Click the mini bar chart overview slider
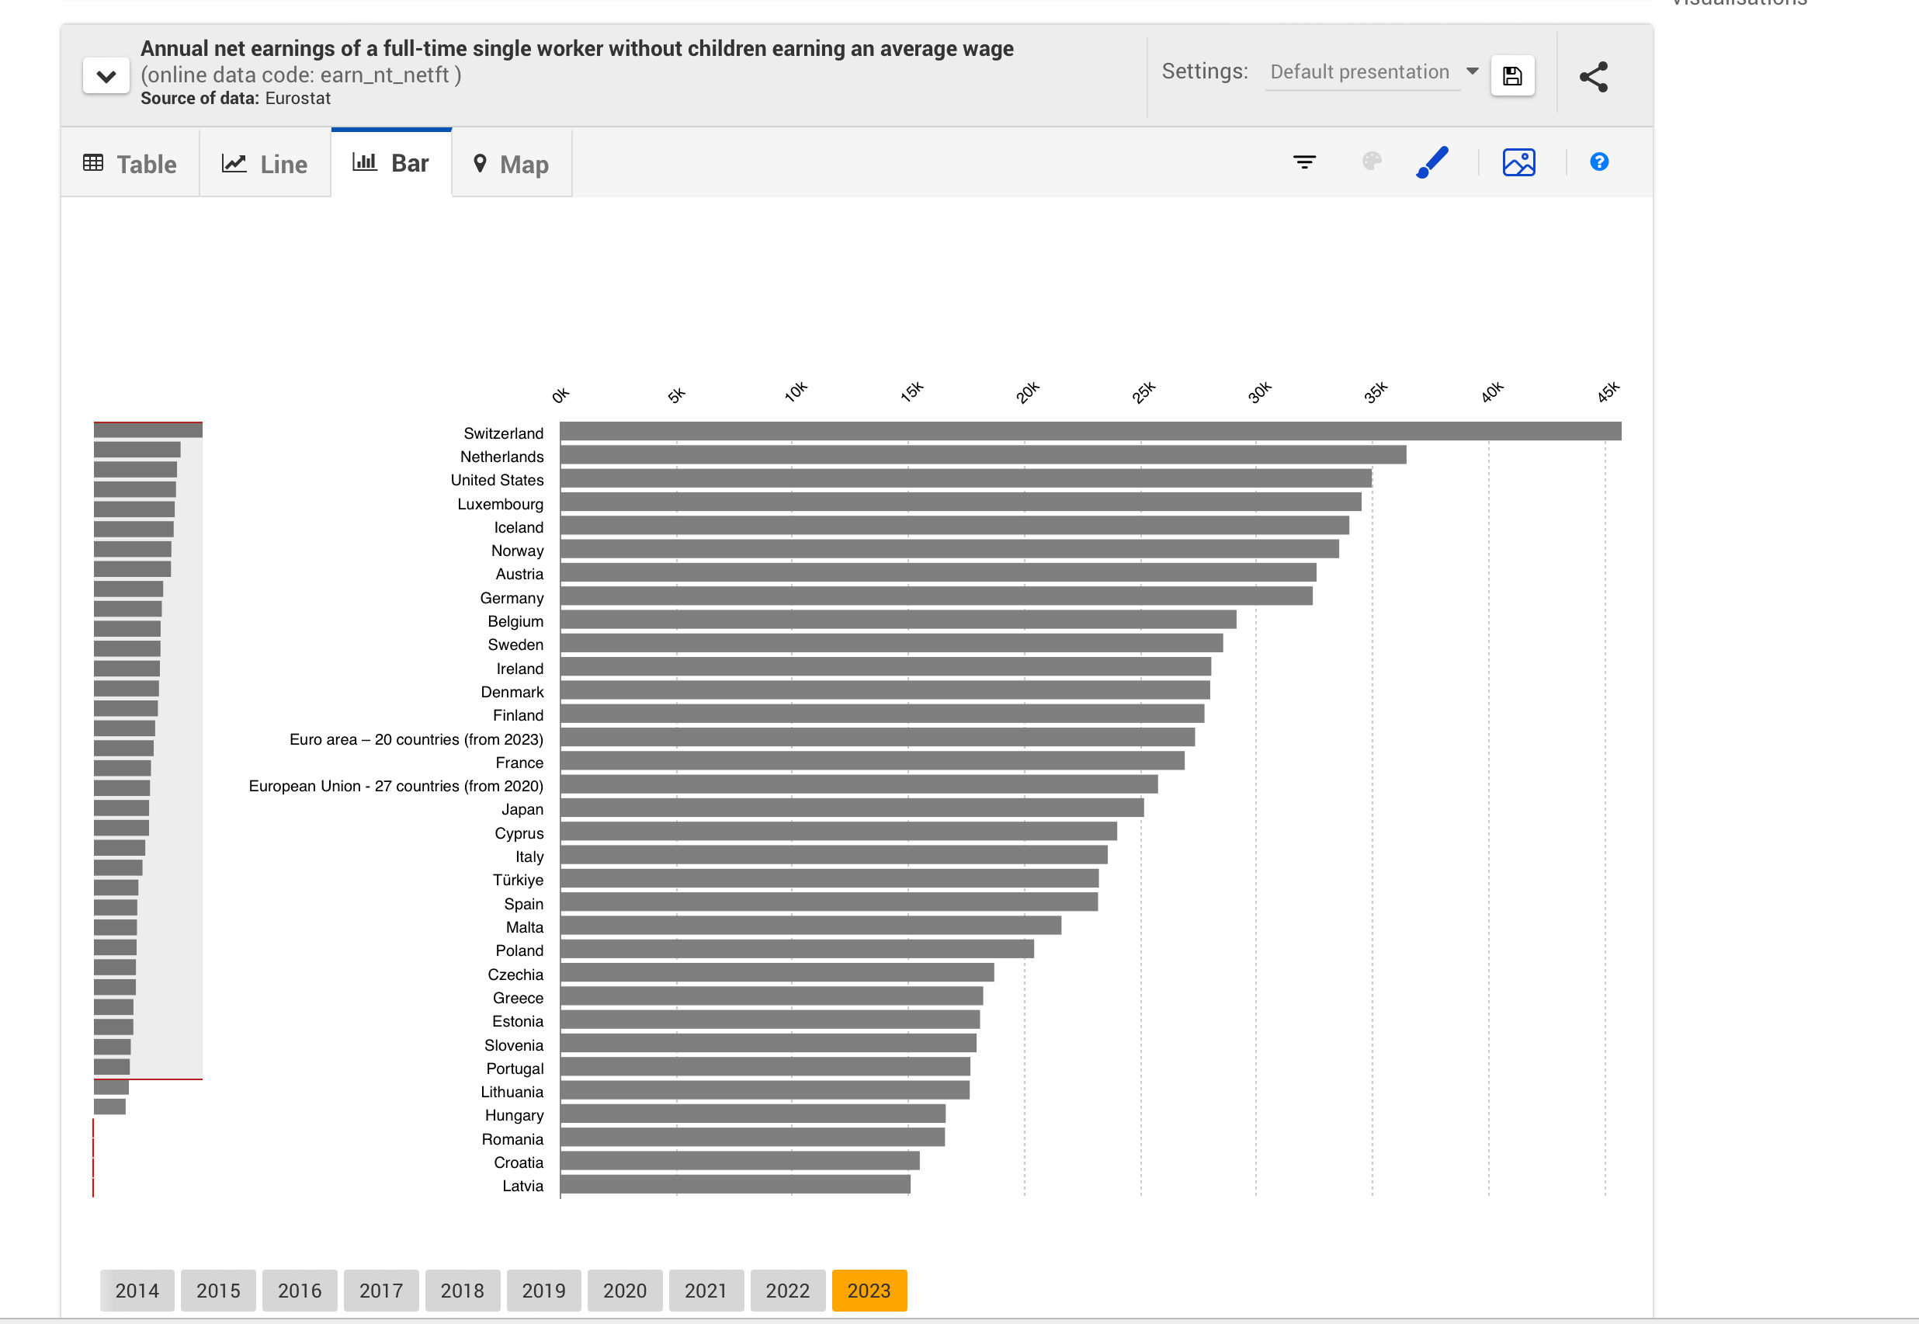The width and height of the screenshot is (1919, 1324). click(147, 750)
